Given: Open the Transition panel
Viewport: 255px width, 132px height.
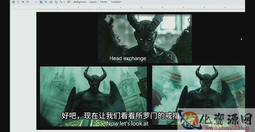Looking at the screenshot, I should pos(116,2).
